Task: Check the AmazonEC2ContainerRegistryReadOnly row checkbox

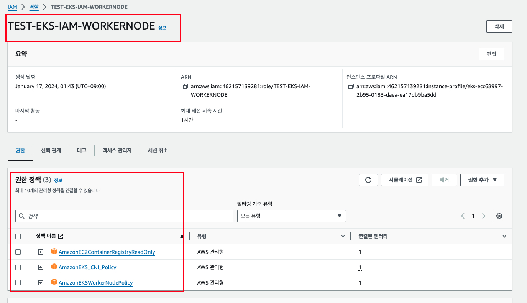Action: 18,252
